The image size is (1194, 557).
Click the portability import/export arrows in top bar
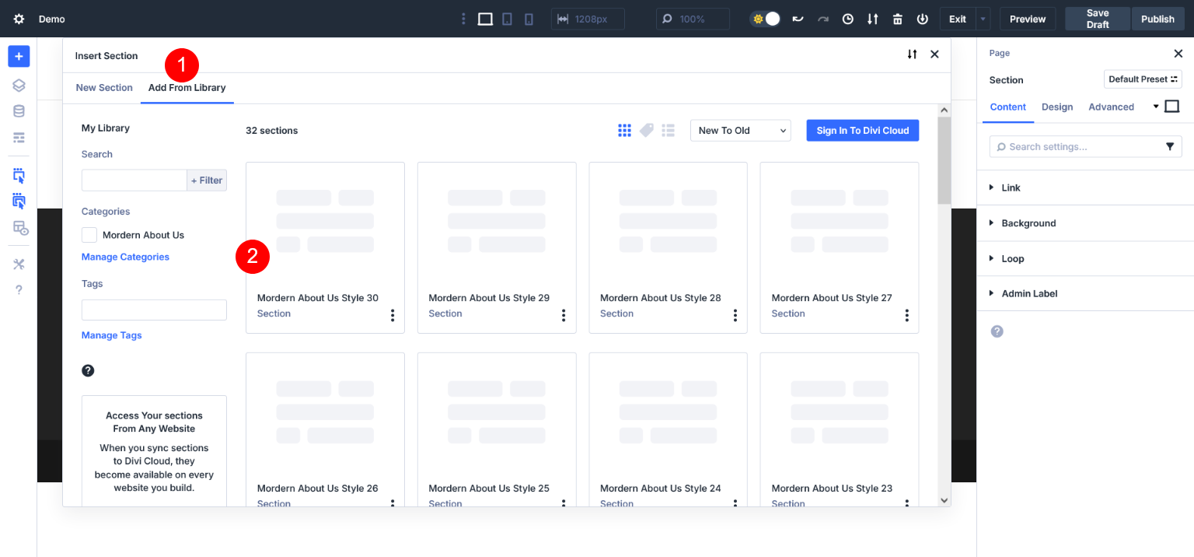[x=873, y=19]
